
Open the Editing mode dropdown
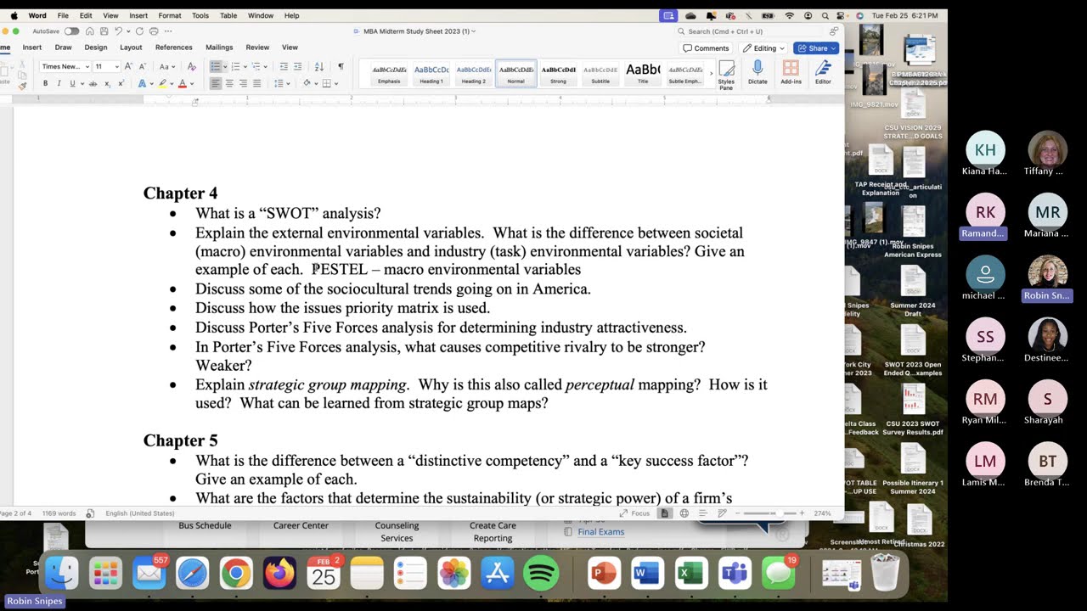(763, 48)
